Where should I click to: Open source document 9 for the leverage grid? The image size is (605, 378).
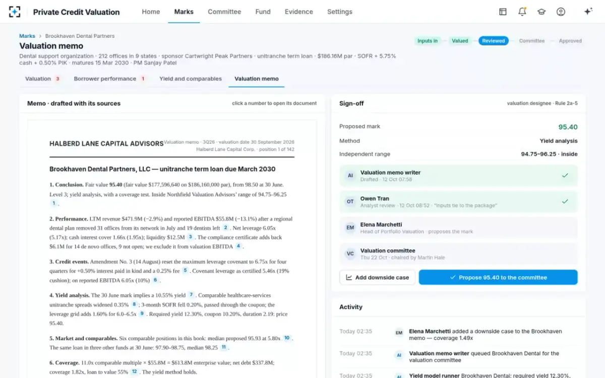pyautogui.click(x=142, y=313)
